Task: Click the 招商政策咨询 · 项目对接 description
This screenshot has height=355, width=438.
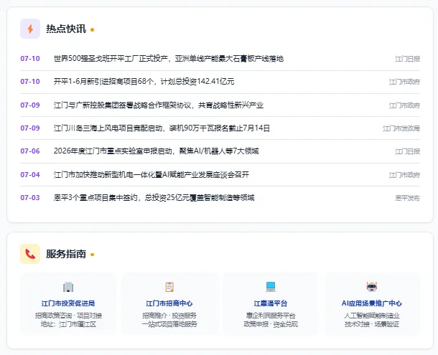Action: point(68,316)
